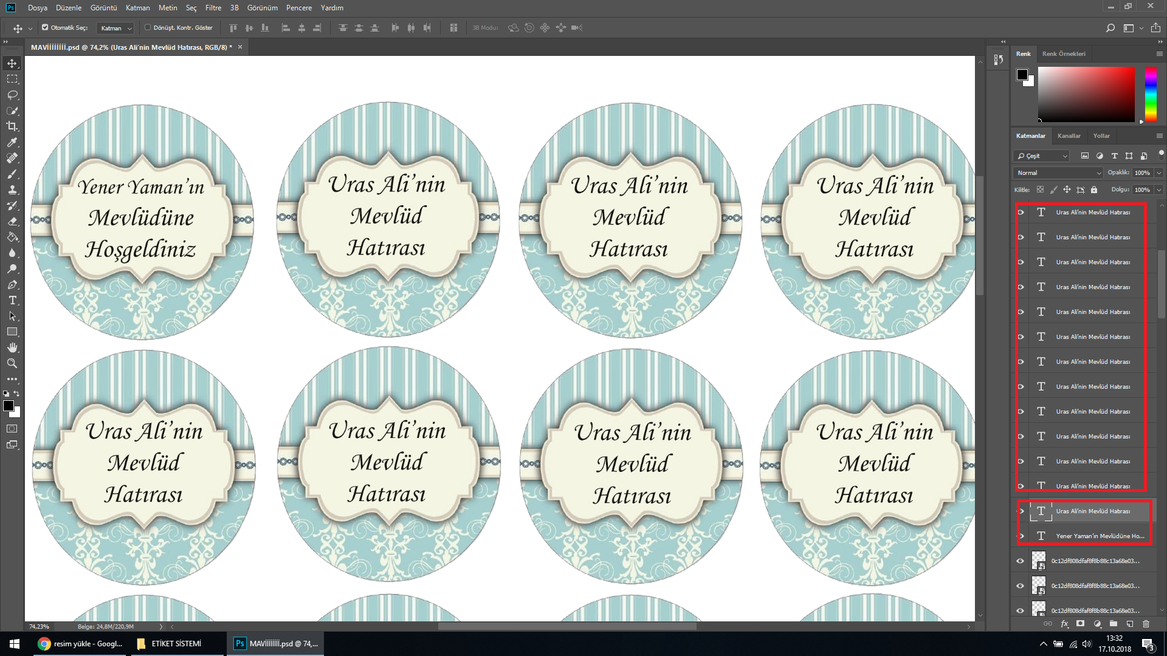Viewport: 1167px width, 656px height.
Task: Select the Brush tool
Action: coord(12,174)
